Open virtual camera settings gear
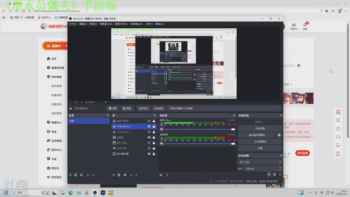The height and width of the screenshot is (197, 350). click(x=279, y=135)
